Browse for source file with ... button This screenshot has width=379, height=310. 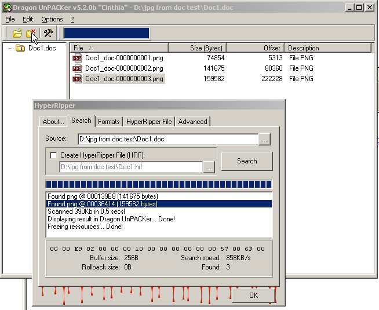pos(264,140)
